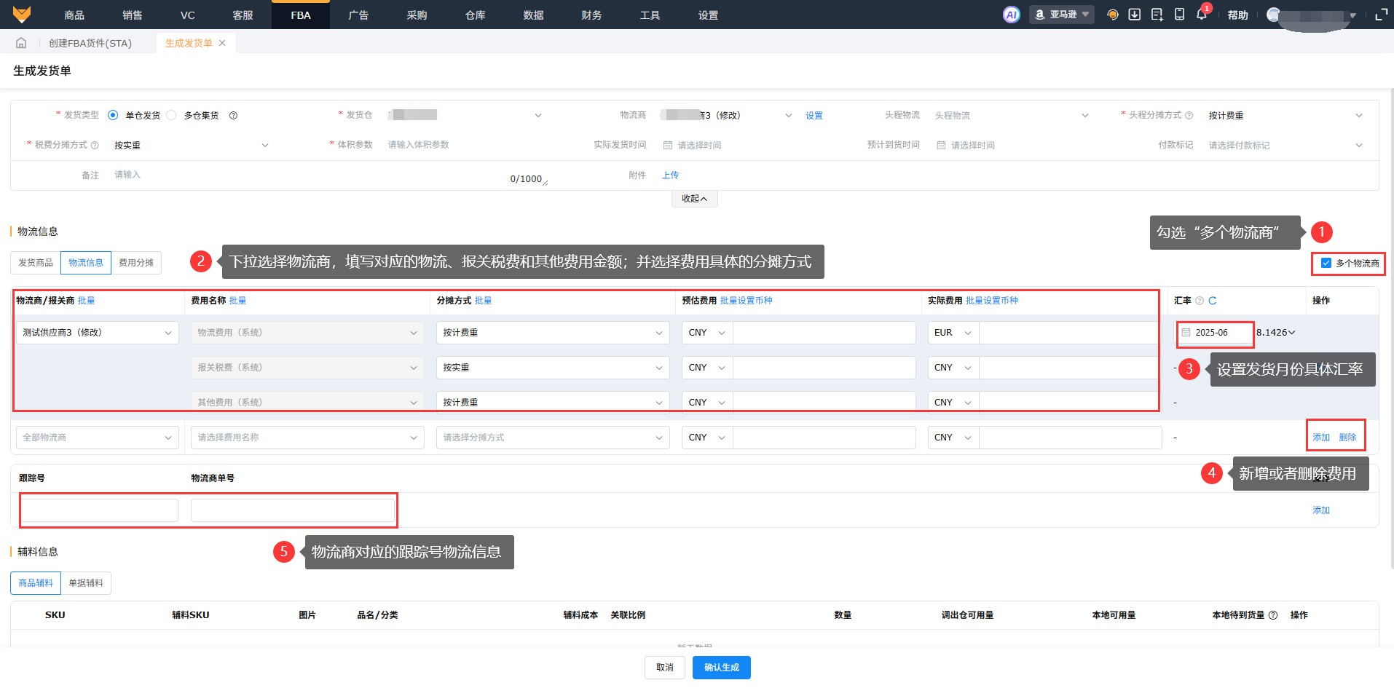This screenshot has height=688, width=1394.
Task: Click the 确认生成 button
Action: pyautogui.click(x=721, y=668)
